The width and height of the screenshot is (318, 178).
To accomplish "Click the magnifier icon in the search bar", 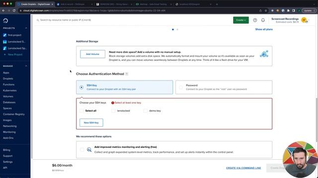I will [38, 20].
